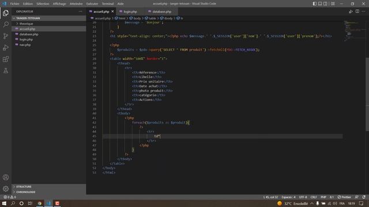Screen dimensions: 369x207
Task: Open Windows taskbar search
Action: 13,204
